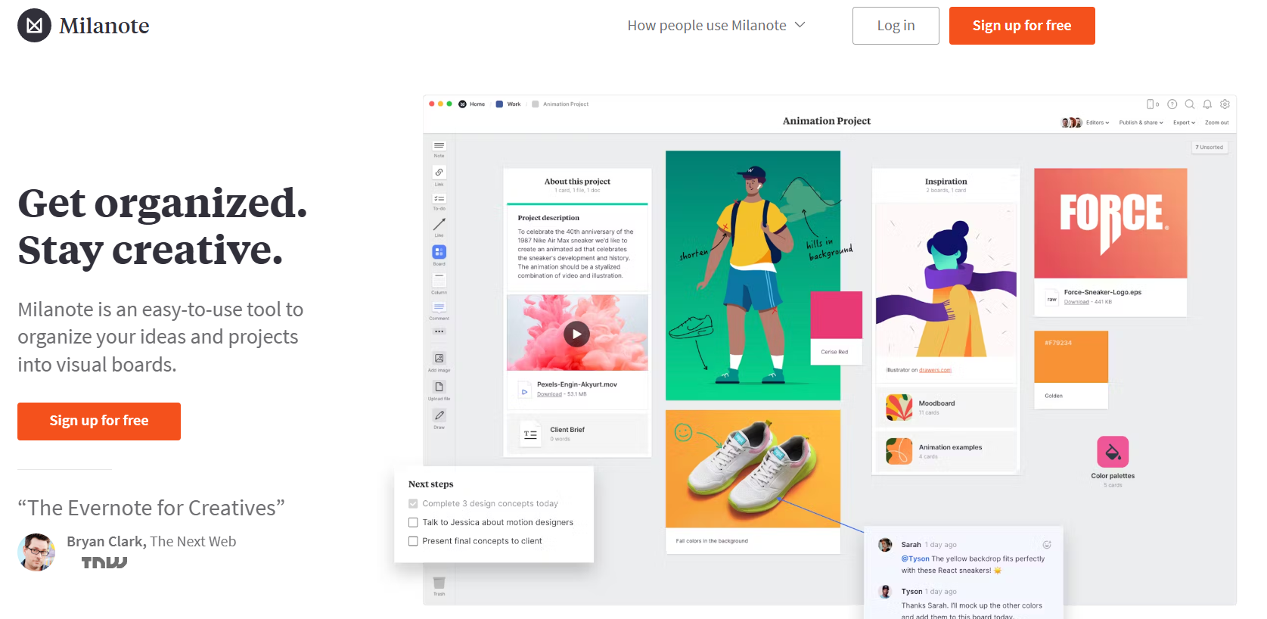Image resolution: width=1267 pixels, height=619 pixels.
Task: Click the hero 'Sign up for free' button
Action: 99,421
